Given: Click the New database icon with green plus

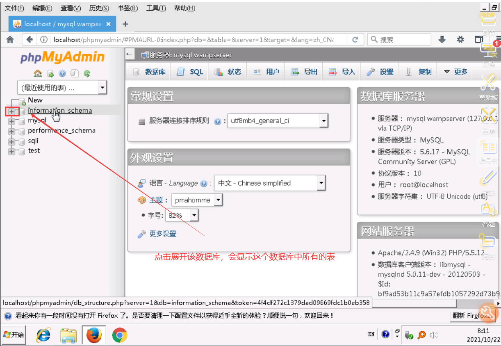Looking at the screenshot, I should click(22, 101).
